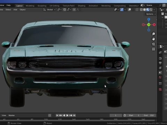The height and width of the screenshot is (125, 167).
Task: Switch to the Shading workspace tab
Action: click(x=81, y=6)
